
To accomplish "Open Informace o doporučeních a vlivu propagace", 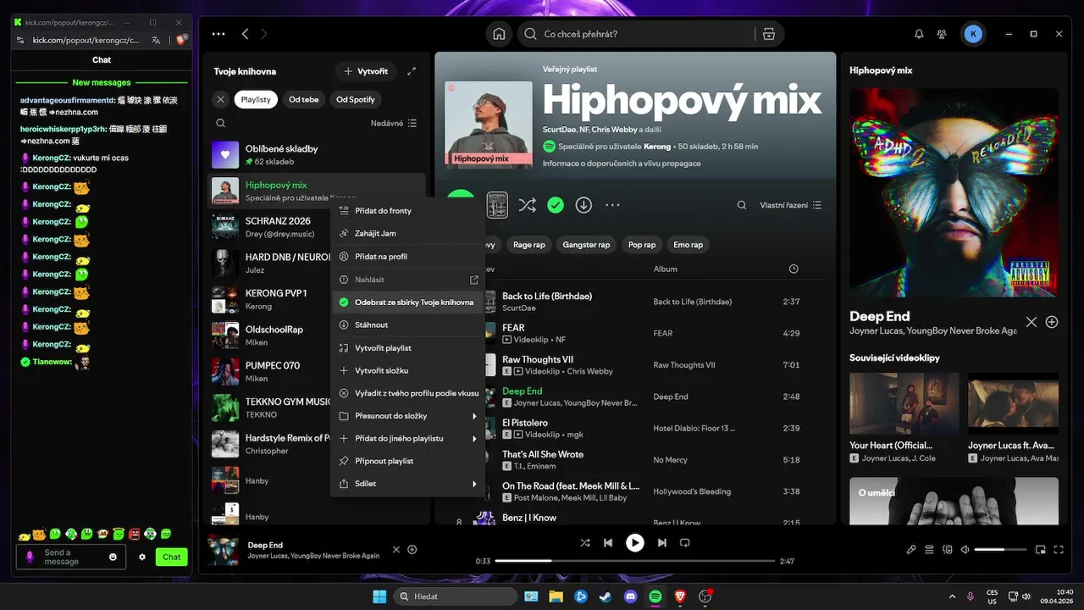I will 622,164.
